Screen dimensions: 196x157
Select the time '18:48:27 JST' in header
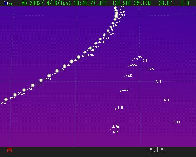(x=90, y=3)
